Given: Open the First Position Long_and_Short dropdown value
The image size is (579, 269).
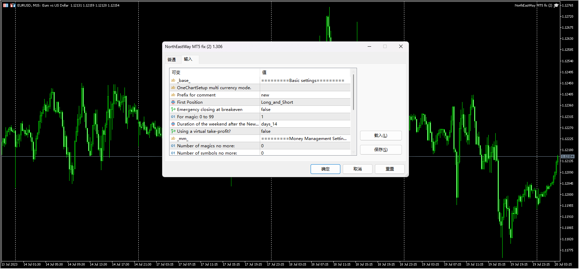Looking at the screenshot, I should point(304,102).
